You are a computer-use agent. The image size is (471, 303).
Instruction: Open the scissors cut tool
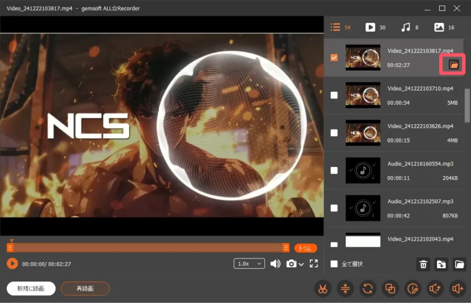[x=323, y=289]
